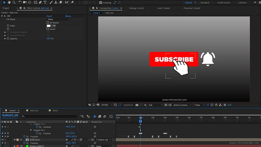
Task: Click the white Fill color swatch
Action: (48, 26)
